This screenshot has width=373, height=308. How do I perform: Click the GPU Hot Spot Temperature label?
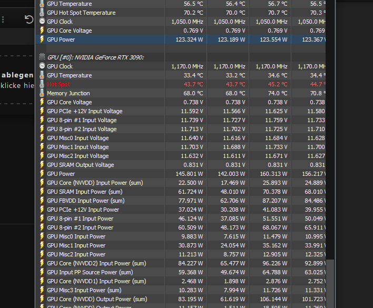coord(81,13)
